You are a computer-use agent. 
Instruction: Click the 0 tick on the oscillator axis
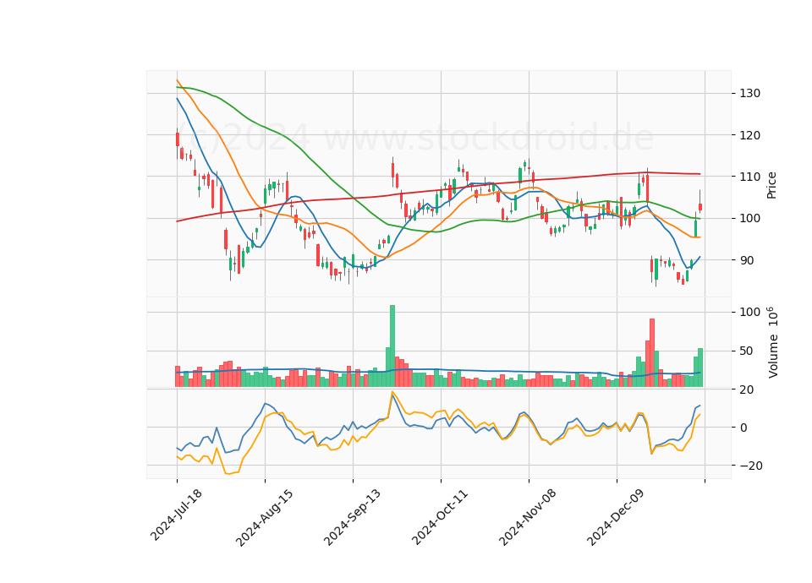[743, 428]
